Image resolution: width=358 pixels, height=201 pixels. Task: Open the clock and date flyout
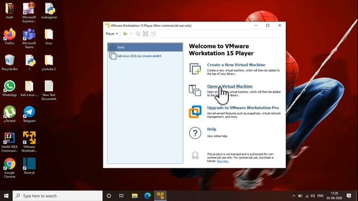(x=335, y=196)
